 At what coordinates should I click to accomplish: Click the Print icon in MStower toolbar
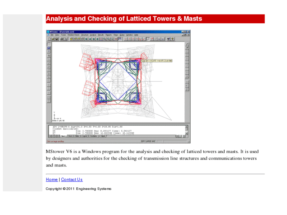(62, 39)
